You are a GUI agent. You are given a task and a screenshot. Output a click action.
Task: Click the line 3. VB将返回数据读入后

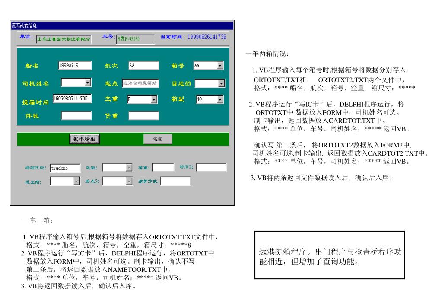(79, 286)
